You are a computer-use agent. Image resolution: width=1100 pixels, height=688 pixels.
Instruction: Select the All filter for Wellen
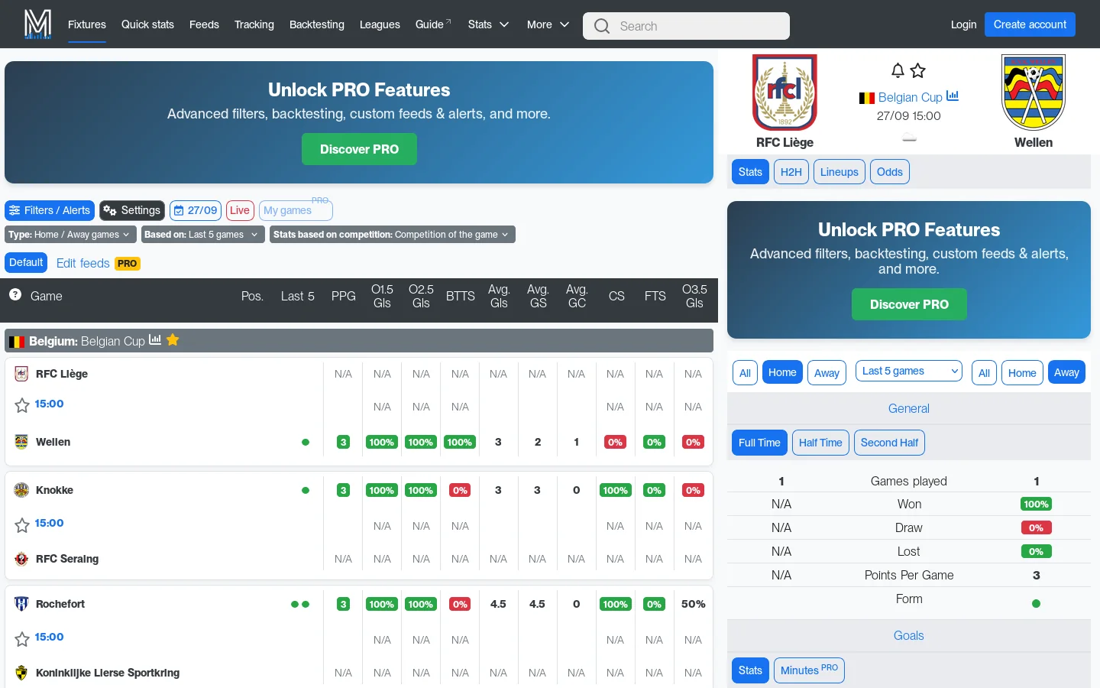click(x=984, y=372)
